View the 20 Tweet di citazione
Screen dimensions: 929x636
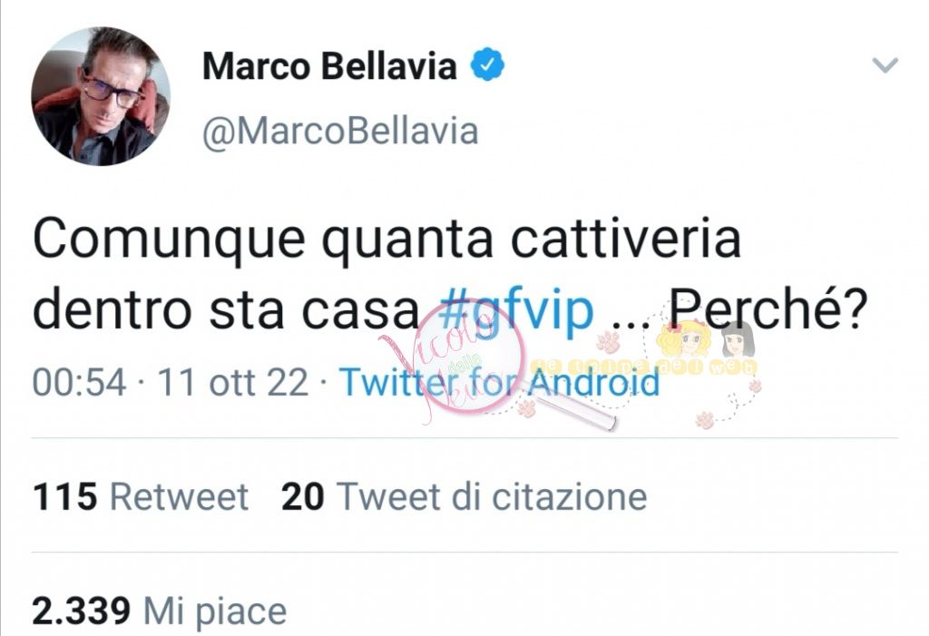[464, 496]
